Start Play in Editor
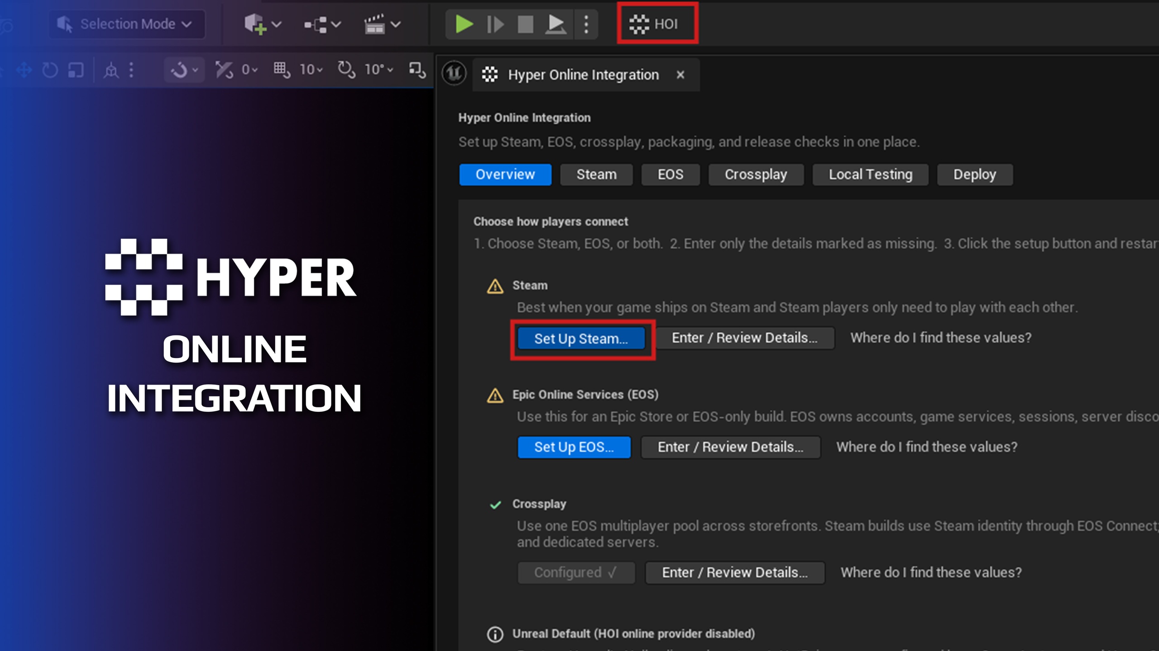 (464, 24)
